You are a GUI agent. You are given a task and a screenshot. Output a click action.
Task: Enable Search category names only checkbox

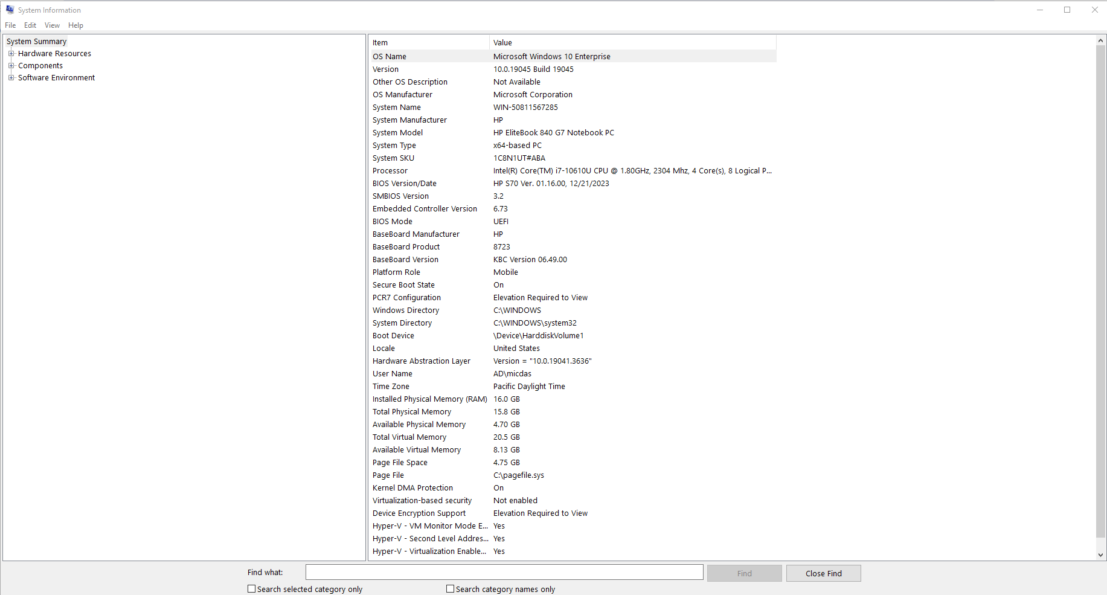(450, 588)
